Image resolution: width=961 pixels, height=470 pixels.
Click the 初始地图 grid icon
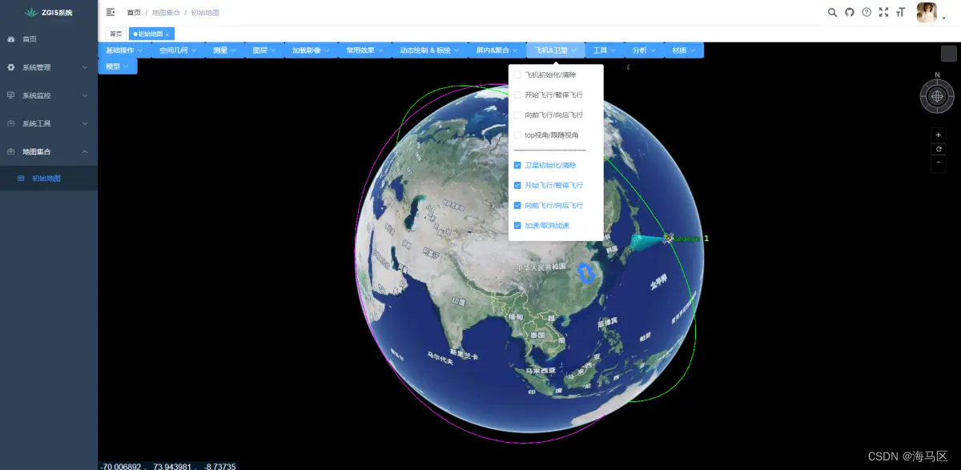point(21,179)
